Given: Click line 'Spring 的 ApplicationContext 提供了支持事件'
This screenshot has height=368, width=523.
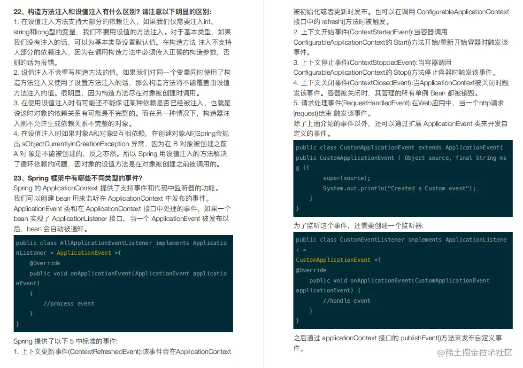Looking at the screenshot, I should [x=117, y=188].
